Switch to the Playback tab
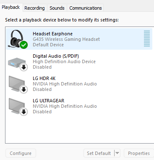This screenshot has height=160, width=154. pyautogui.click(x=11, y=8)
